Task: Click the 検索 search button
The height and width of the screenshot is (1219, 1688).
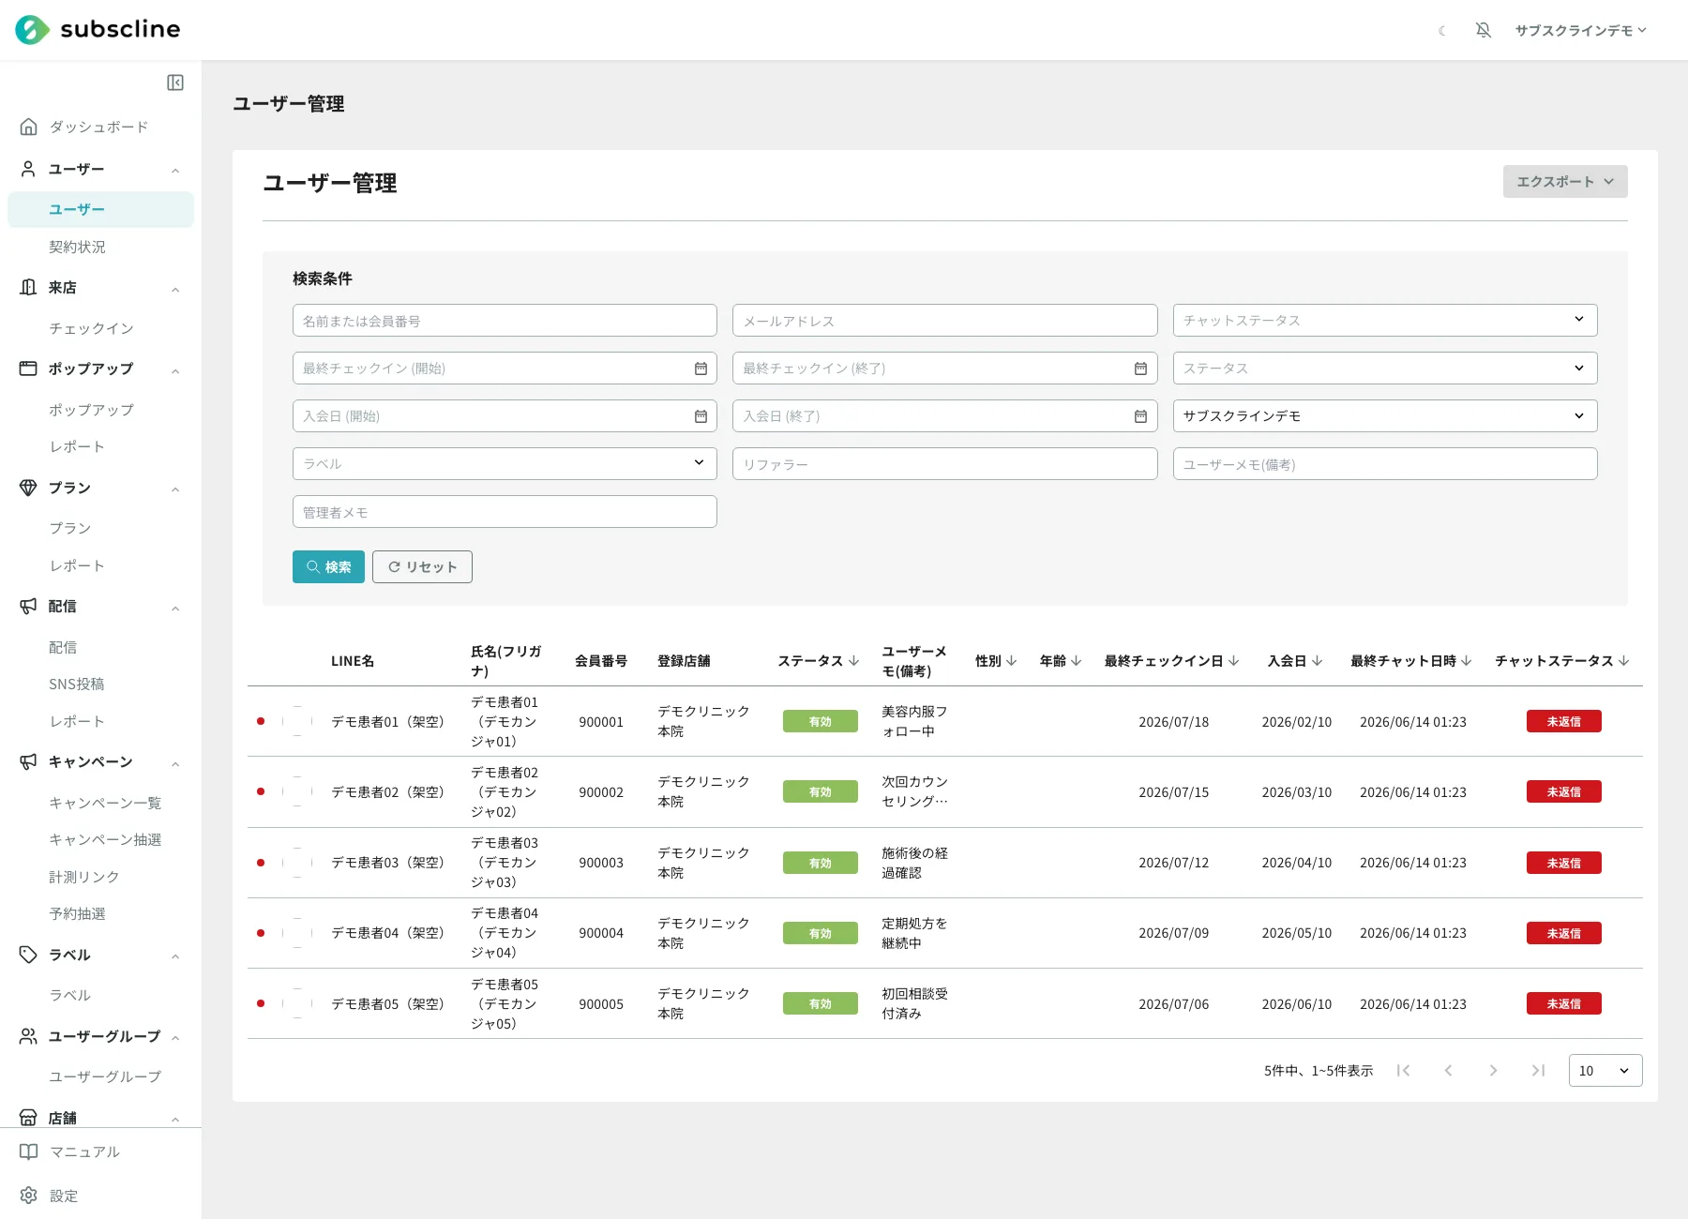Action: coord(328,567)
